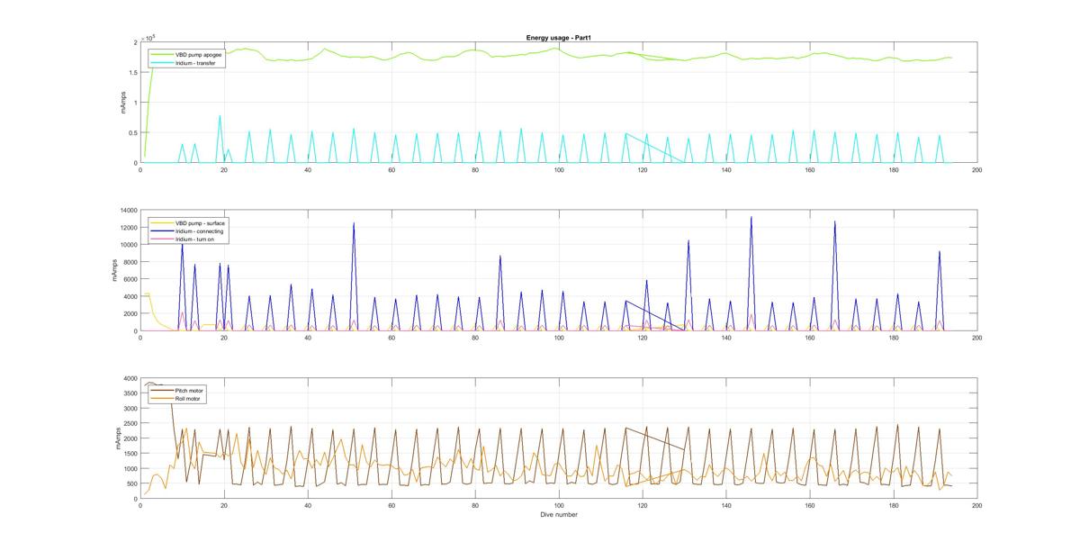Click the "Energy usage - Part1" chart title
This screenshot has height=560, width=1080.
tap(558, 38)
